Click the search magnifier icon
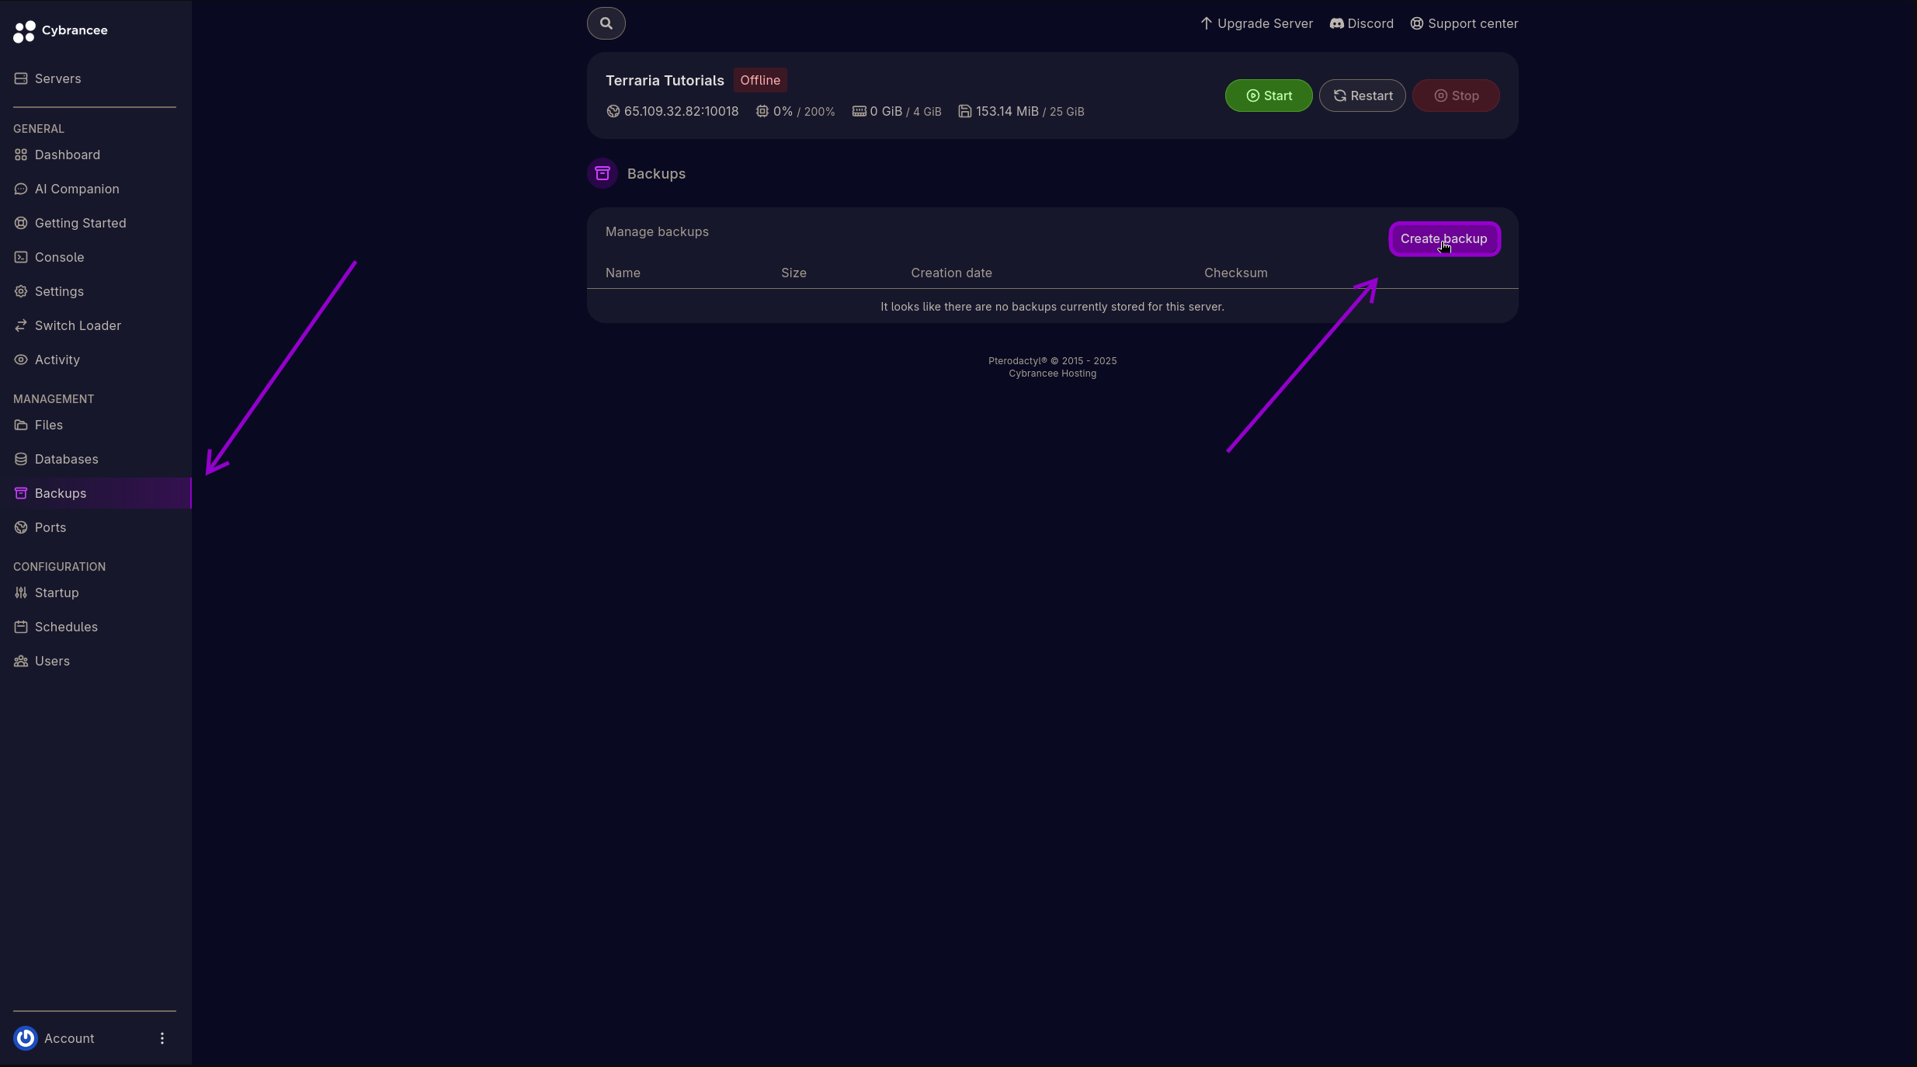Viewport: 1917px width, 1067px height. (x=606, y=23)
